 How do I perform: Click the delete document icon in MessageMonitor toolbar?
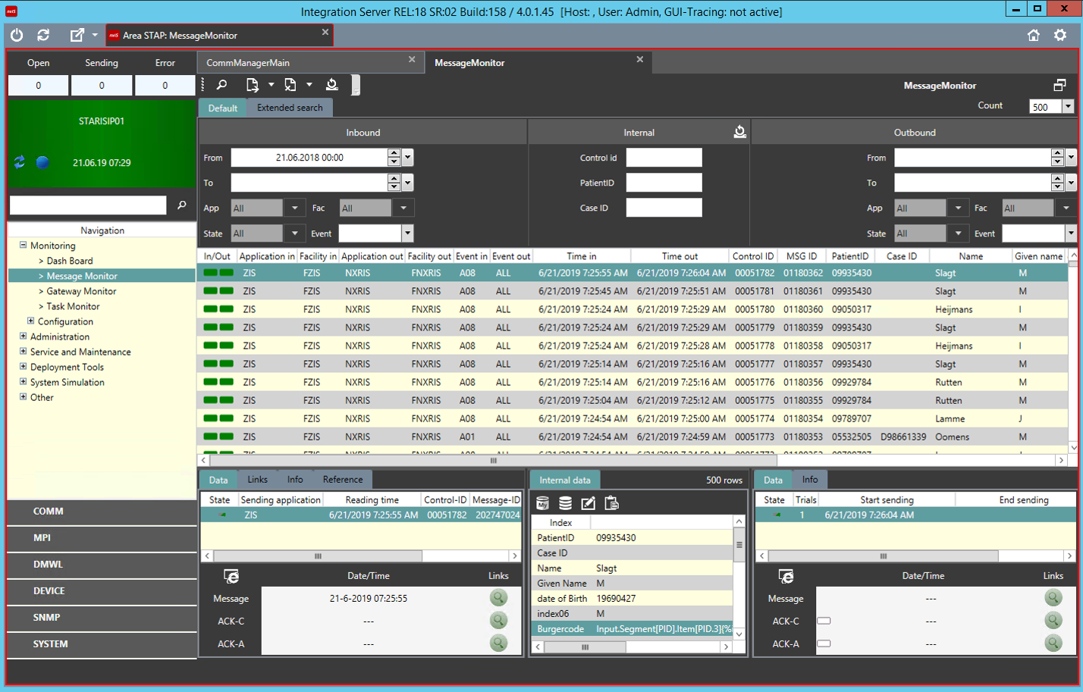pyautogui.click(x=290, y=85)
